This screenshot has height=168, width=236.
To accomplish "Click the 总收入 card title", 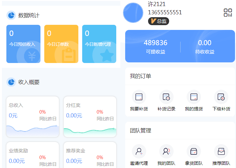I will [16, 105].
